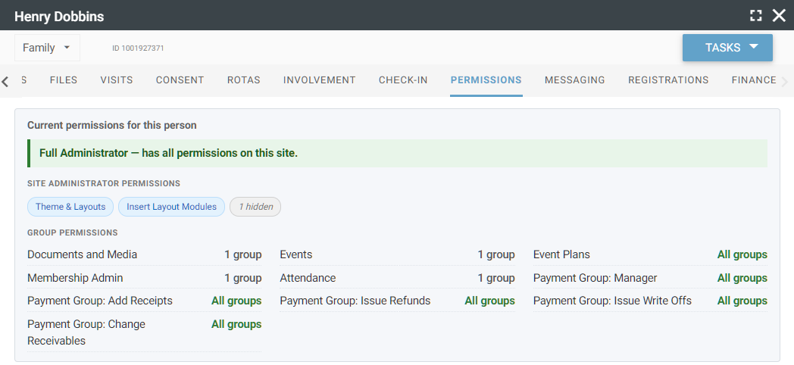Open the Family dropdown
Screen dimensions: 794x365
point(47,48)
